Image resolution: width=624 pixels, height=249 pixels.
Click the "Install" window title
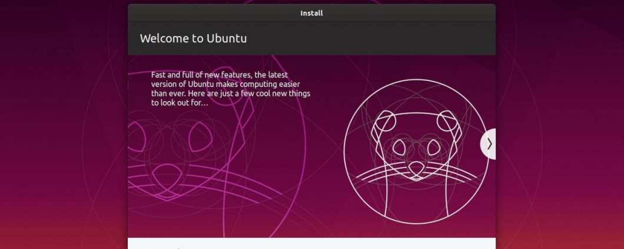click(x=311, y=13)
